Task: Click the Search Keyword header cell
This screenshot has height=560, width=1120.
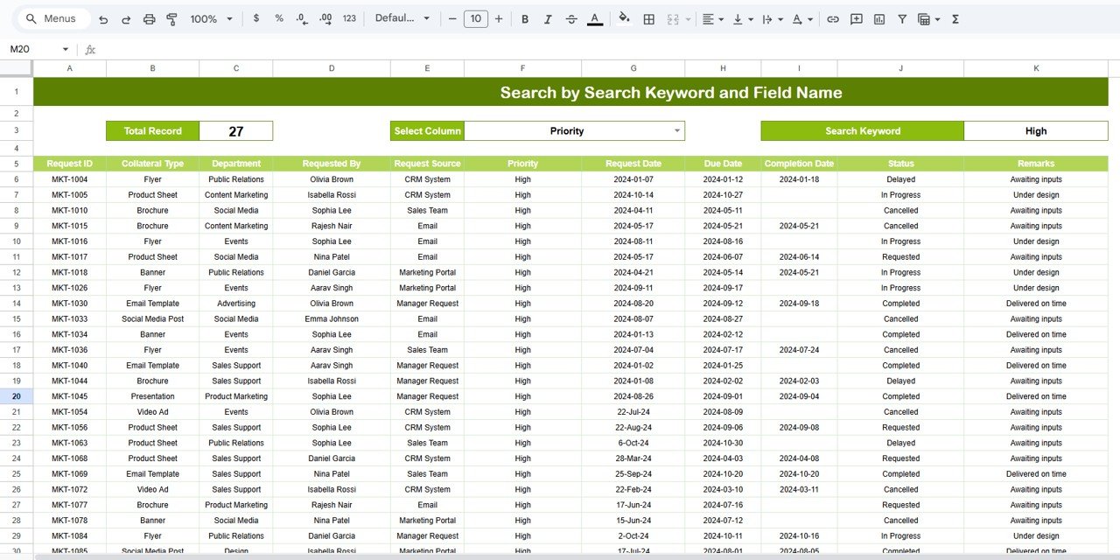Action: point(863,130)
